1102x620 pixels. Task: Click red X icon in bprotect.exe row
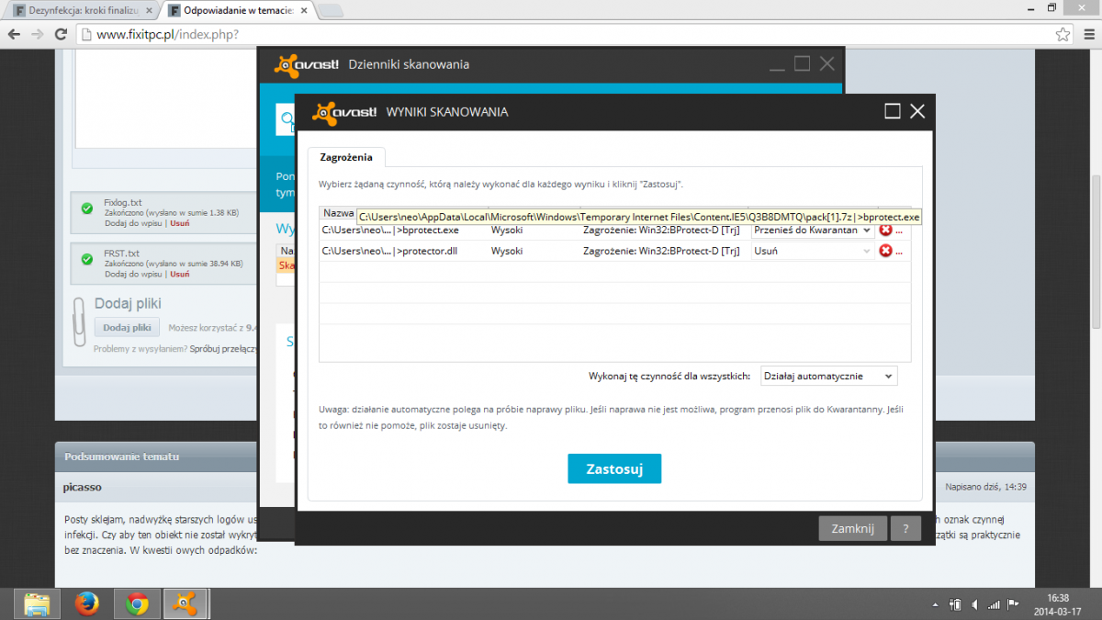[886, 230]
